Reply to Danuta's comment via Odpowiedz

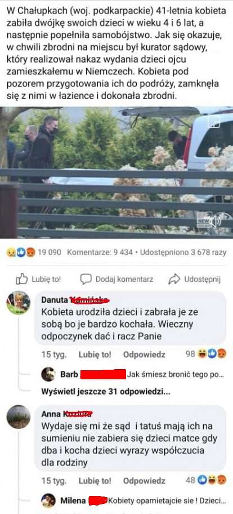144,355
